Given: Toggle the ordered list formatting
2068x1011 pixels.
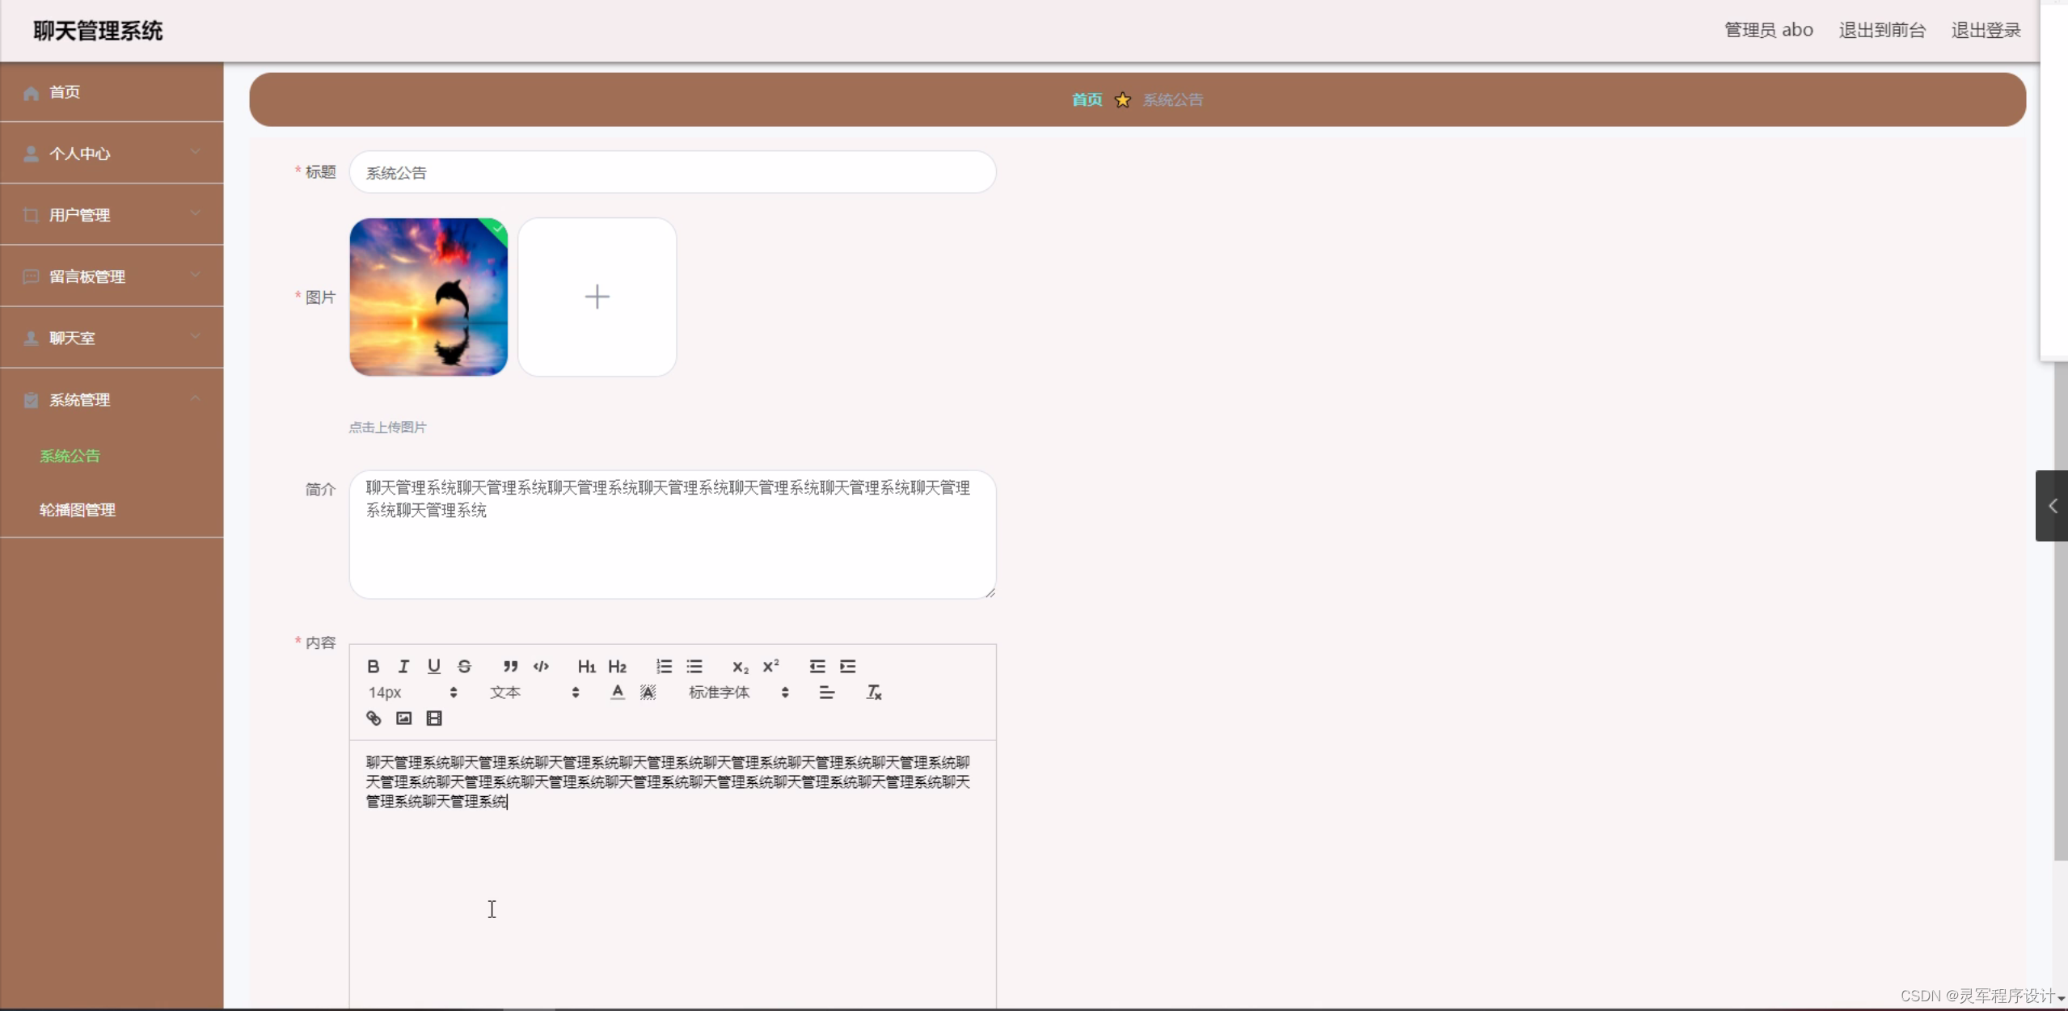Looking at the screenshot, I should tap(664, 666).
